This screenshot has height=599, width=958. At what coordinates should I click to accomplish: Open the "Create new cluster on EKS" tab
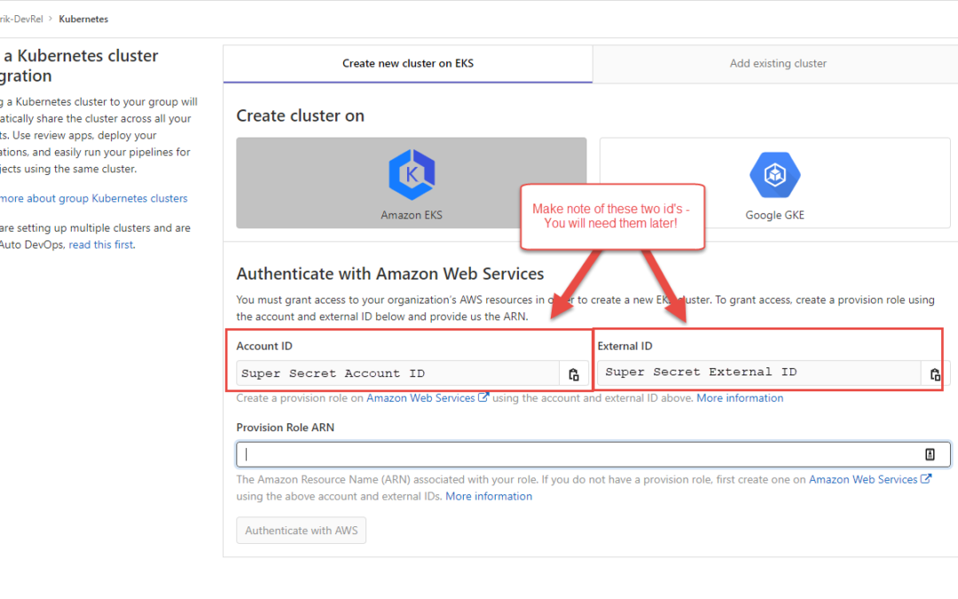tap(407, 64)
